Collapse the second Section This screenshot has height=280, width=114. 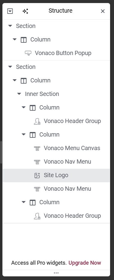(x=10, y=67)
